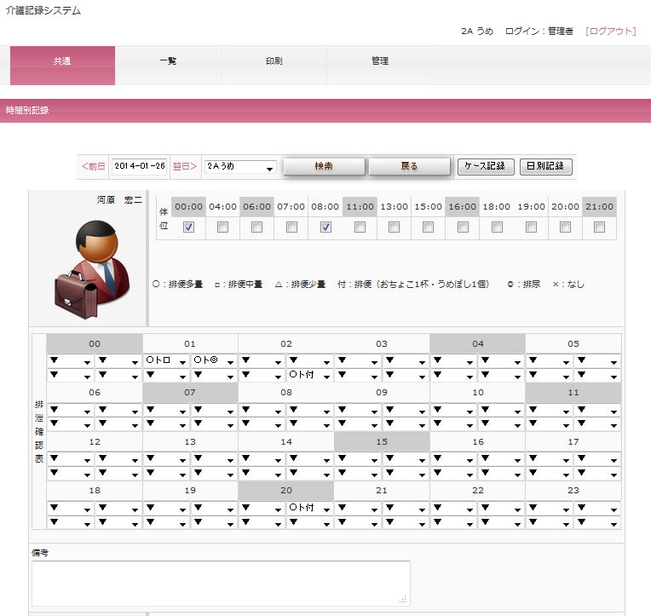The width and height of the screenshot is (651, 616).
Task: Toggle the 00:00 body position checkbox
Action: (189, 227)
